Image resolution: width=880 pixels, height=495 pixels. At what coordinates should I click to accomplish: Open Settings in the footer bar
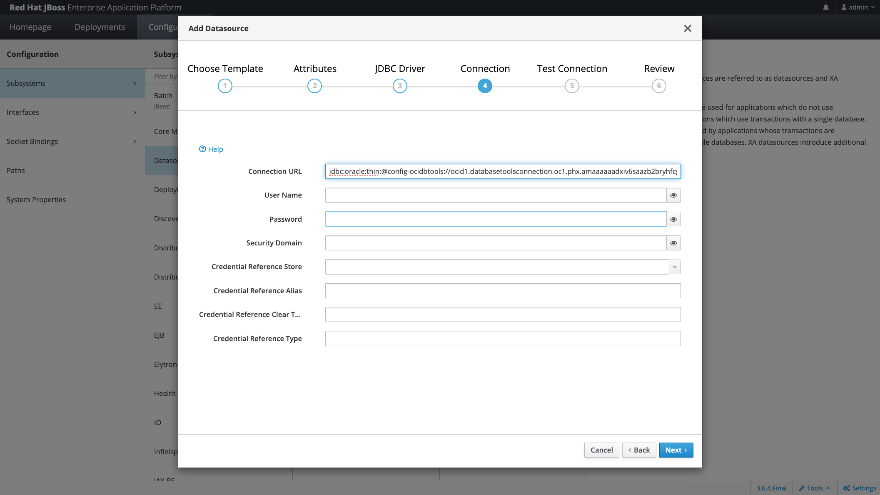point(860,488)
